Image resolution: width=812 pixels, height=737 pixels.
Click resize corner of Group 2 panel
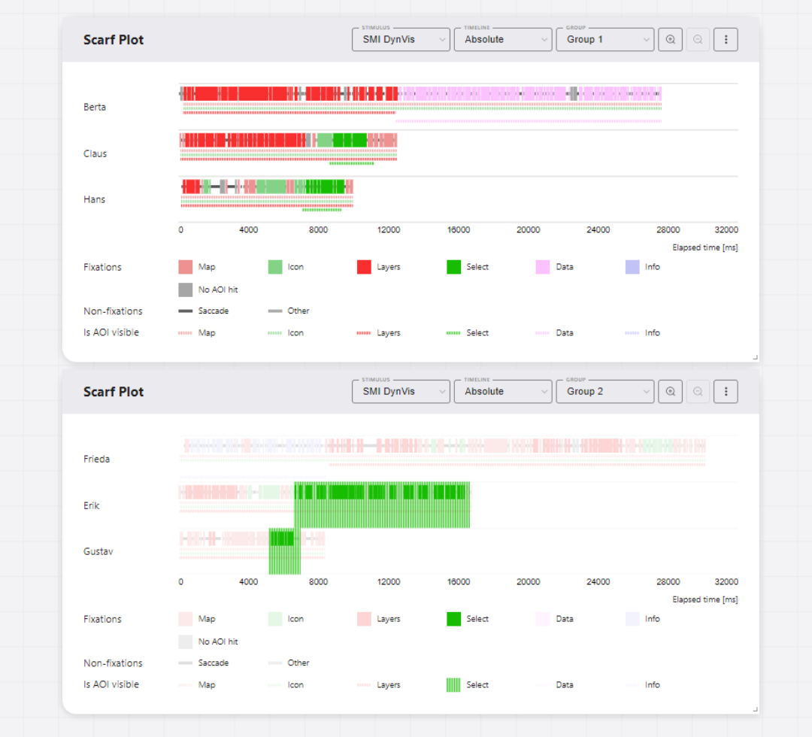coord(755,709)
